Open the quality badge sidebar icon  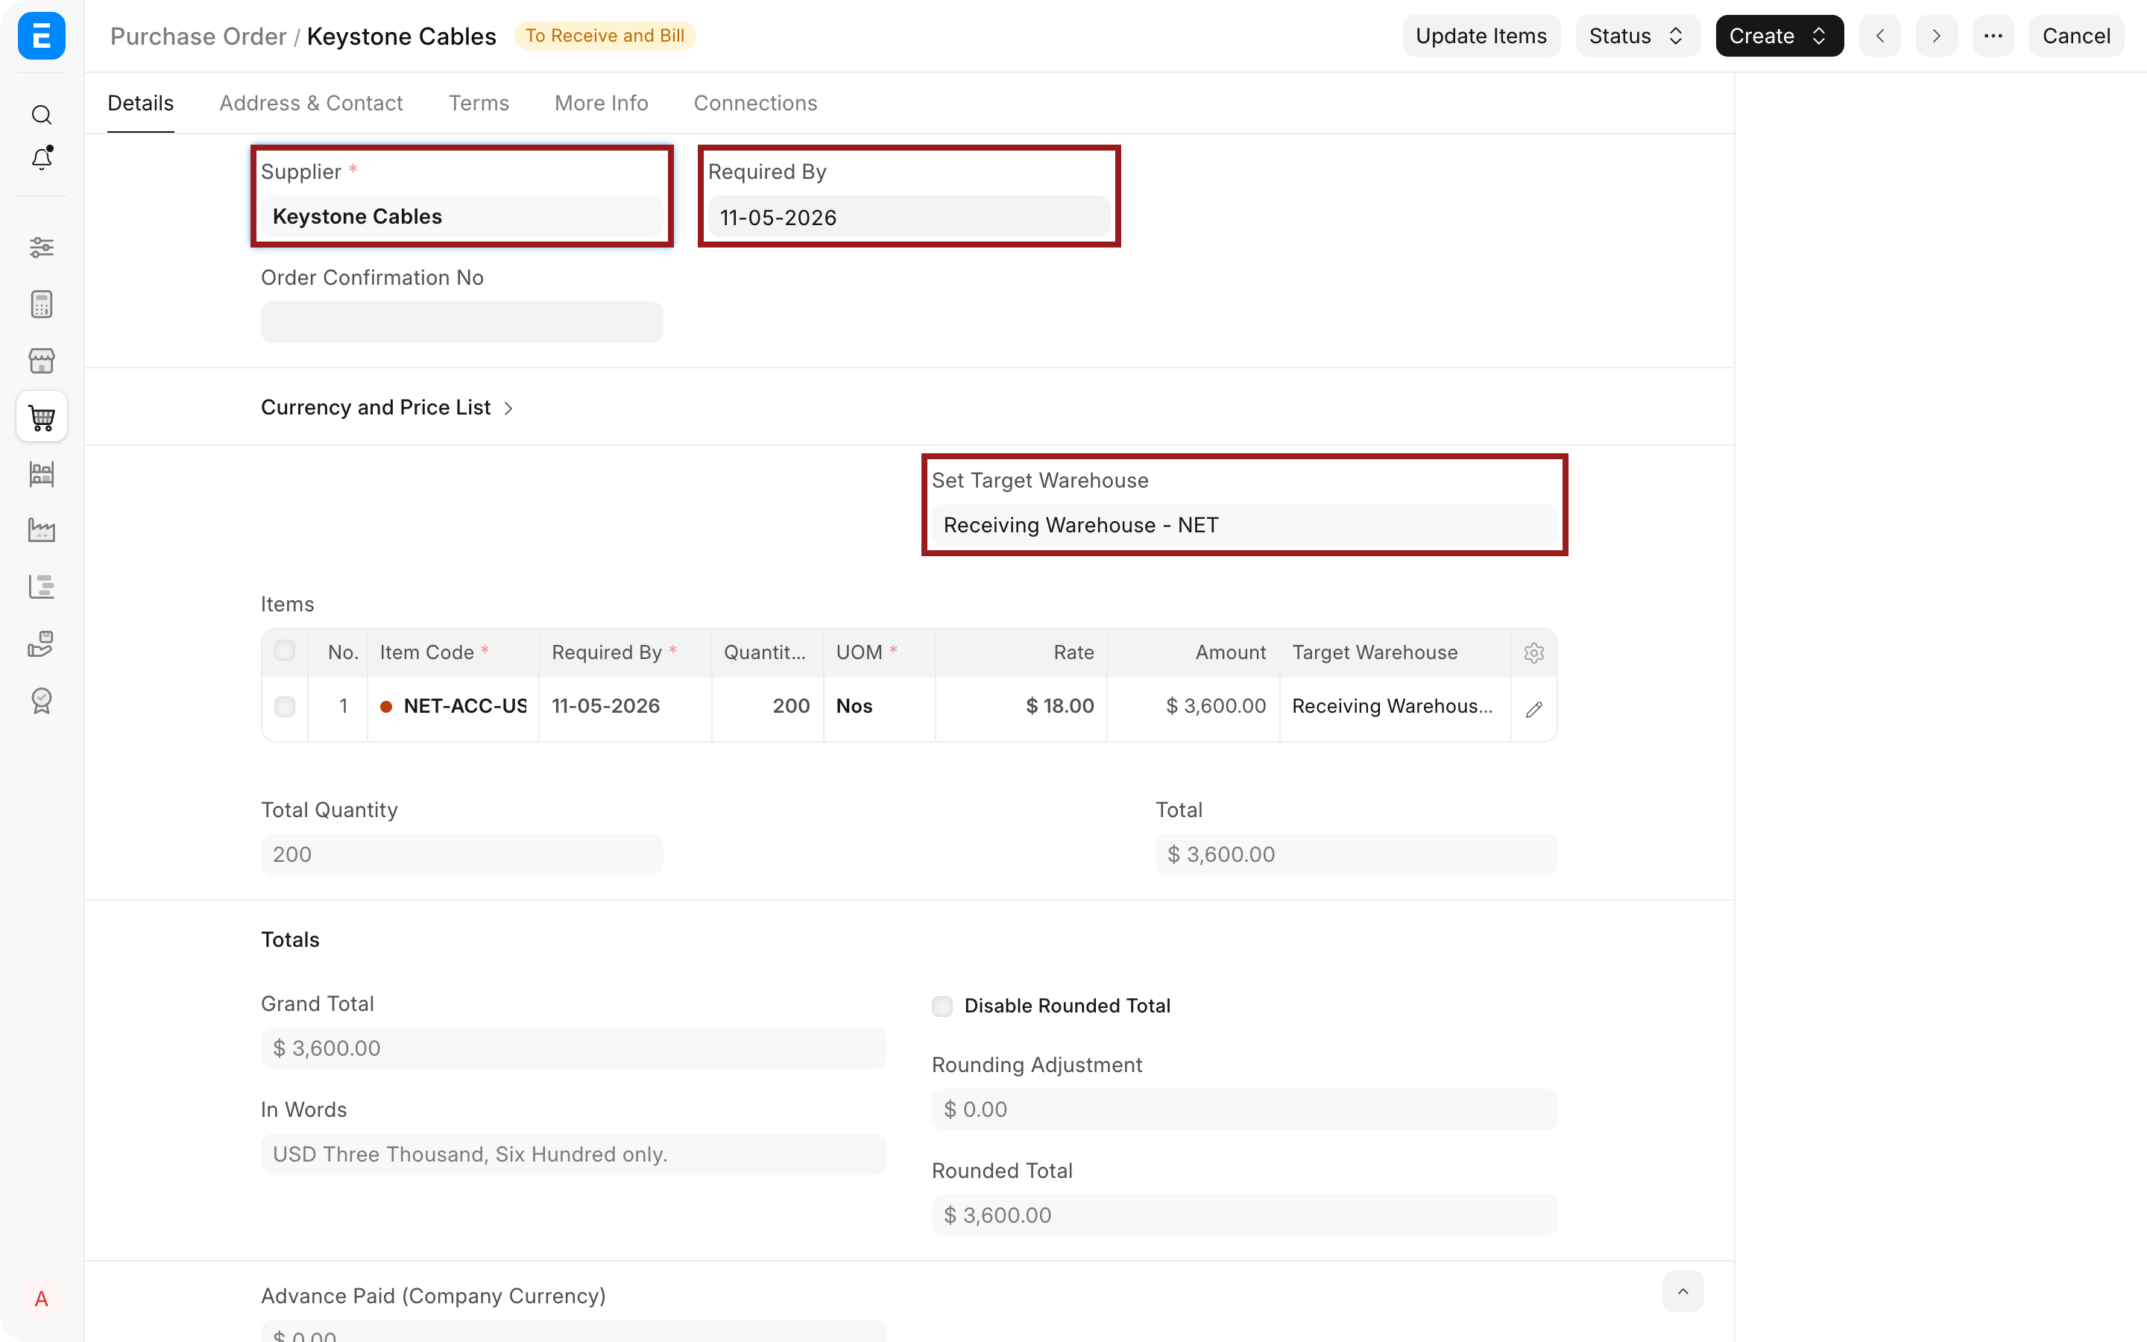42,700
